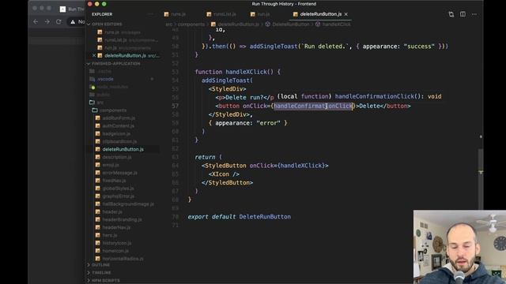Open errorMessage.js file
The width and height of the screenshot is (506, 284).
[119, 173]
